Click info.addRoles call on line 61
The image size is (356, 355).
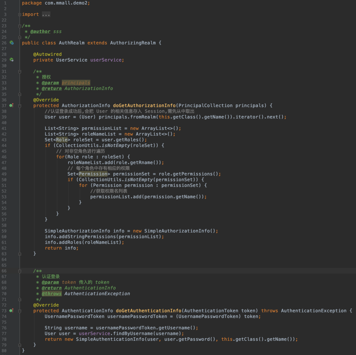pyautogui.click(x=63, y=242)
